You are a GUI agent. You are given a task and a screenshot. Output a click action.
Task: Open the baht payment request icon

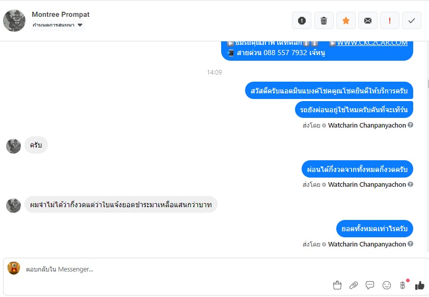(403, 285)
